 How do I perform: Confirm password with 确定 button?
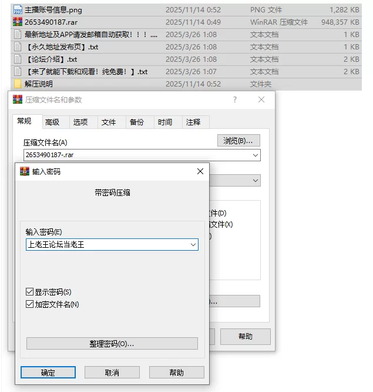[48, 373]
